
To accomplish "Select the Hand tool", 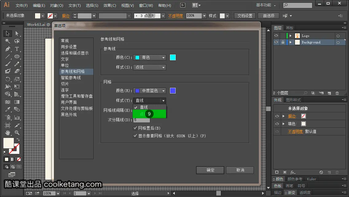I will click(8, 133).
